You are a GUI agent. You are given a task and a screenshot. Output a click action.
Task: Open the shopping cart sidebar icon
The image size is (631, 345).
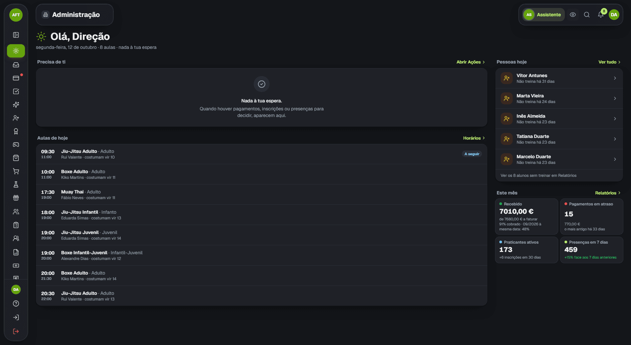[16, 171]
